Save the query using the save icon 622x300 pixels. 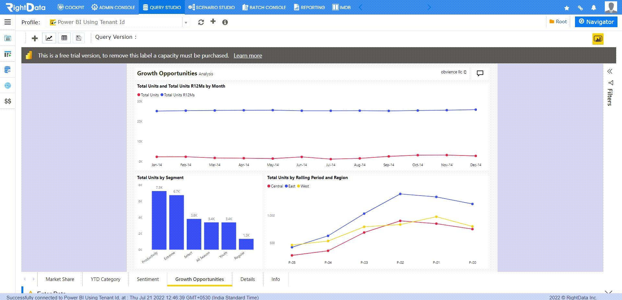tap(78, 38)
